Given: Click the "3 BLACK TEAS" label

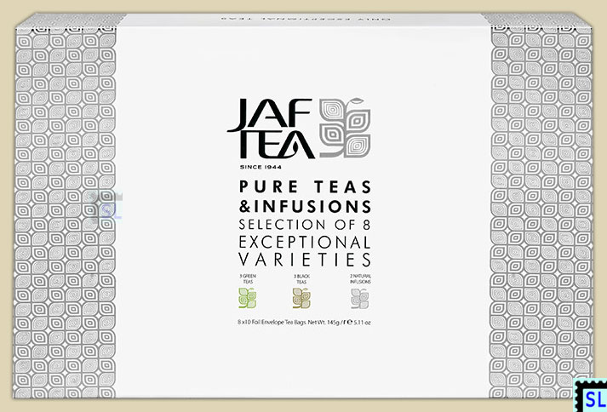Looking at the screenshot, I should (x=301, y=280).
